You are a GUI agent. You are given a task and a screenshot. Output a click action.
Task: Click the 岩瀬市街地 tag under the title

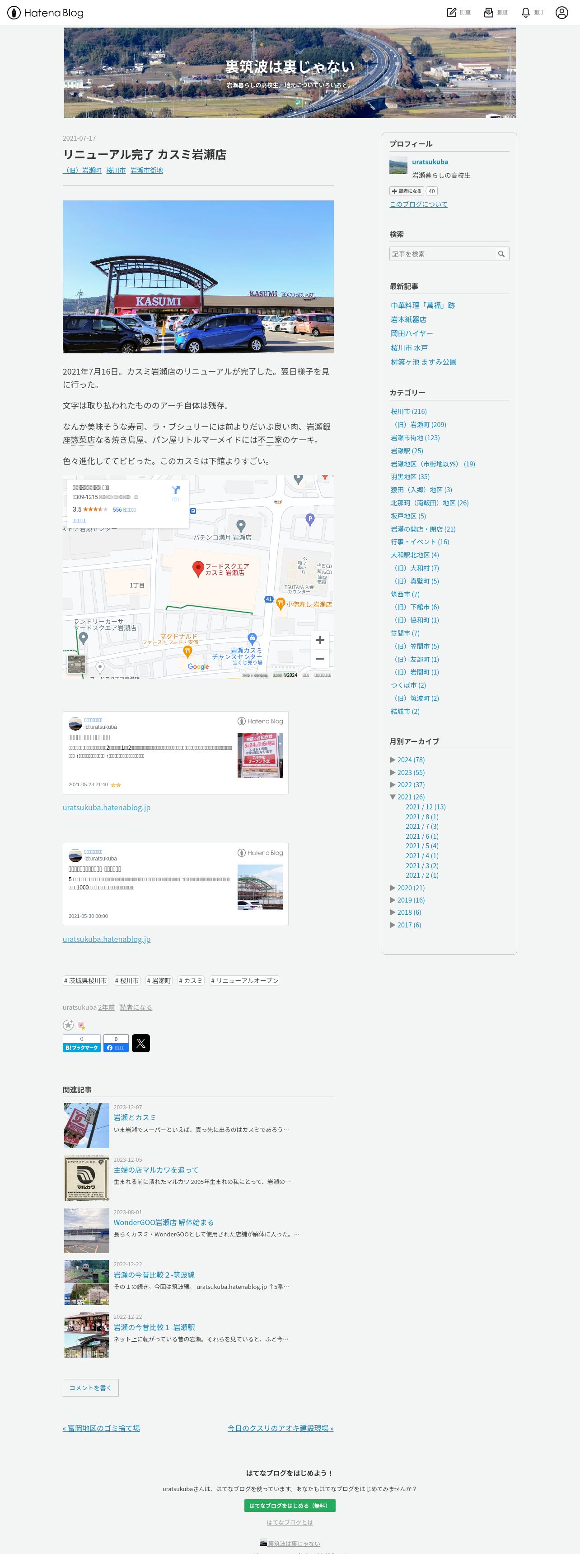pyautogui.click(x=146, y=171)
